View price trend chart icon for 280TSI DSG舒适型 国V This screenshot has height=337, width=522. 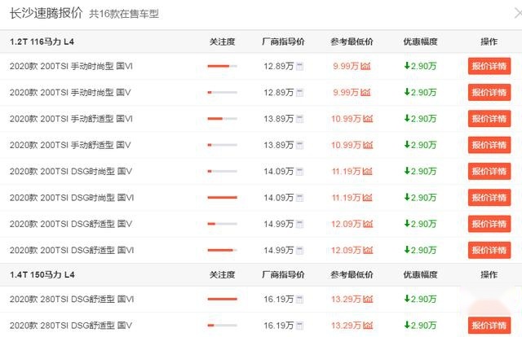pyautogui.click(x=368, y=326)
